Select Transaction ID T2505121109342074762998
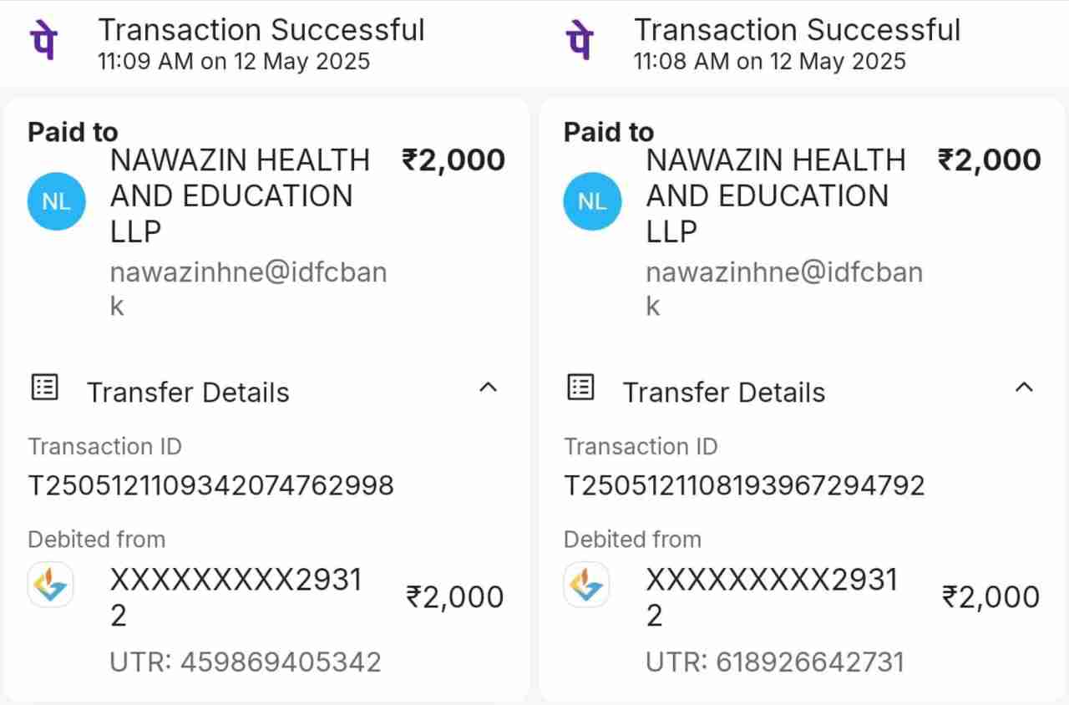This screenshot has height=705, width=1069. coord(210,485)
